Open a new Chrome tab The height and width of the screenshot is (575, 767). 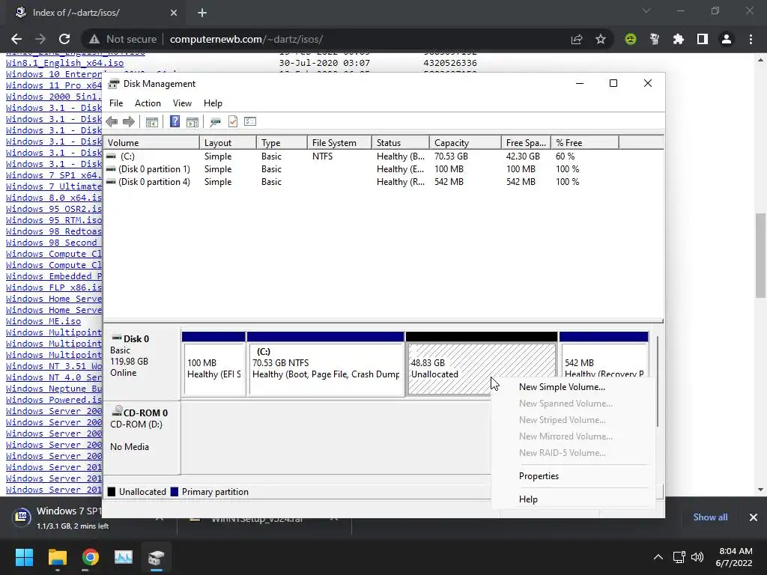tap(202, 13)
